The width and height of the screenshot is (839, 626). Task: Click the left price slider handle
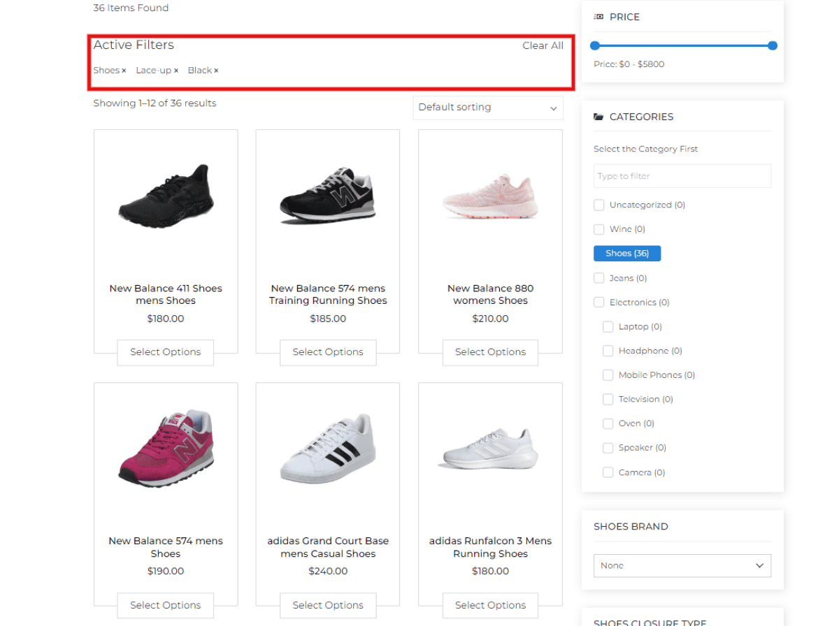pos(595,45)
